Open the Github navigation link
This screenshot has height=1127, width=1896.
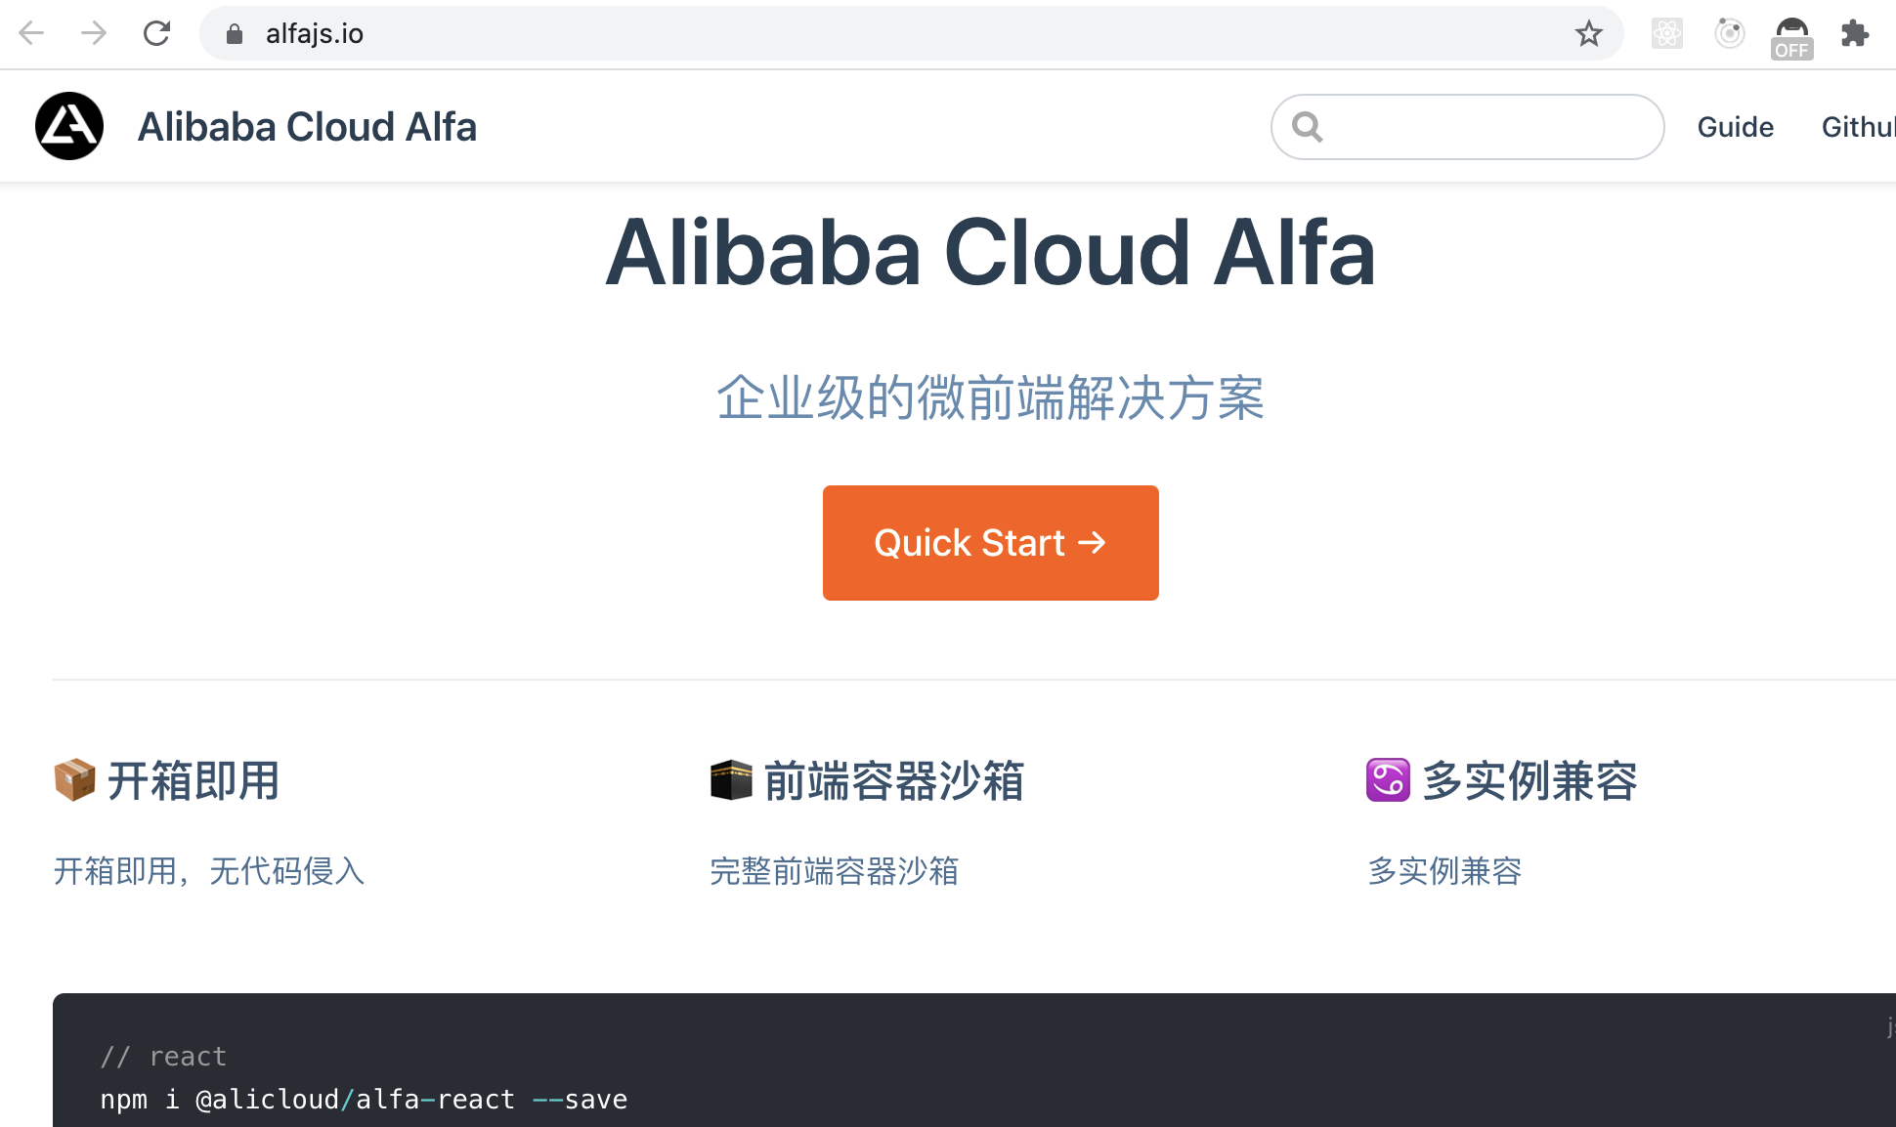[x=1857, y=127]
